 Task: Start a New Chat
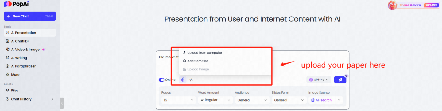tap(30, 16)
